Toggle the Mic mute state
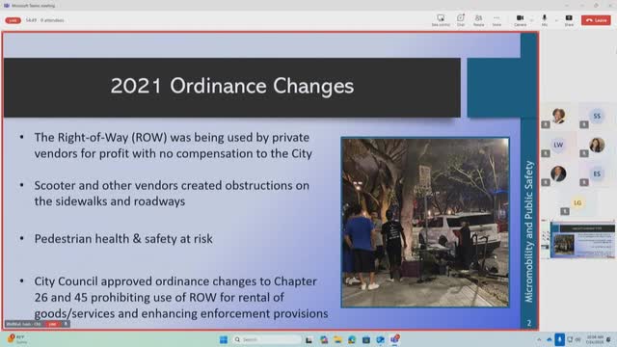The height and width of the screenshot is (347, 617). point(544,20)
